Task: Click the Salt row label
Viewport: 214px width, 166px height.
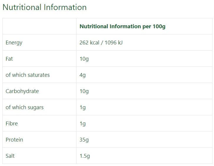Action: pyautogui.click(x=10, y=156)
